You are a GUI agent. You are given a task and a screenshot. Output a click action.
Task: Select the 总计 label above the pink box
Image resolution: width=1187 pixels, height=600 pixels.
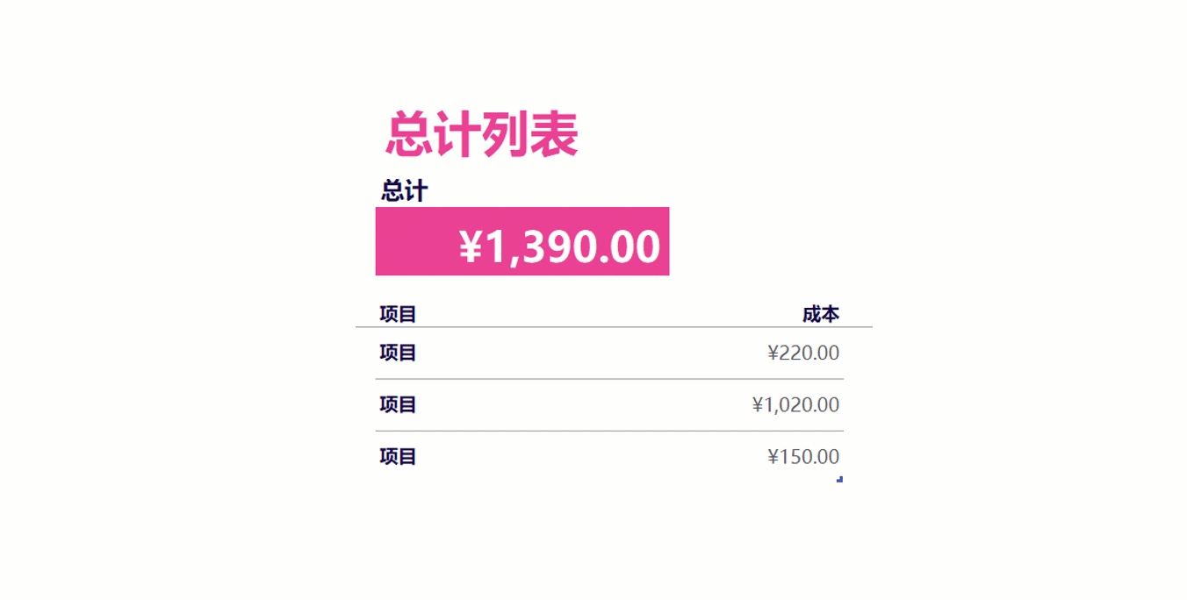[x=404, y=190]
